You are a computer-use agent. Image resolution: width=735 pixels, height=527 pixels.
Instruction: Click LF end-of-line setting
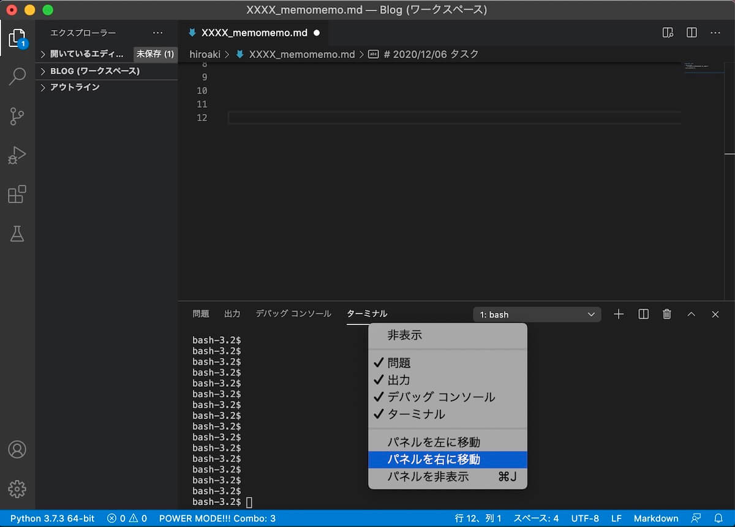[x=616, y=518]
